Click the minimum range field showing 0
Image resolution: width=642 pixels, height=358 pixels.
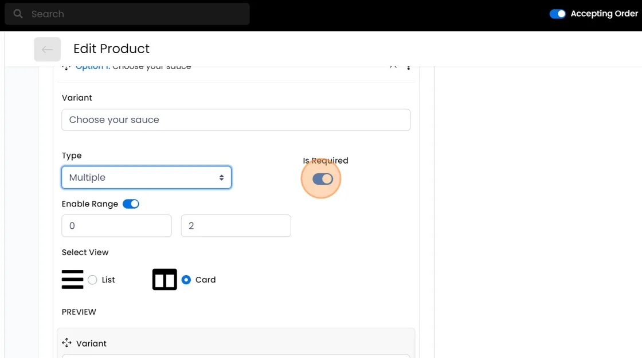pyautogui.click(x=116, y=226)
